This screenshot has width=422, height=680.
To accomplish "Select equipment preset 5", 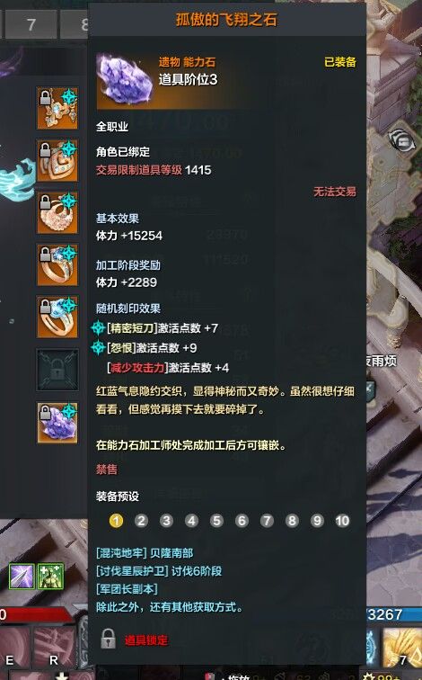I will click(x=217, y=521).
